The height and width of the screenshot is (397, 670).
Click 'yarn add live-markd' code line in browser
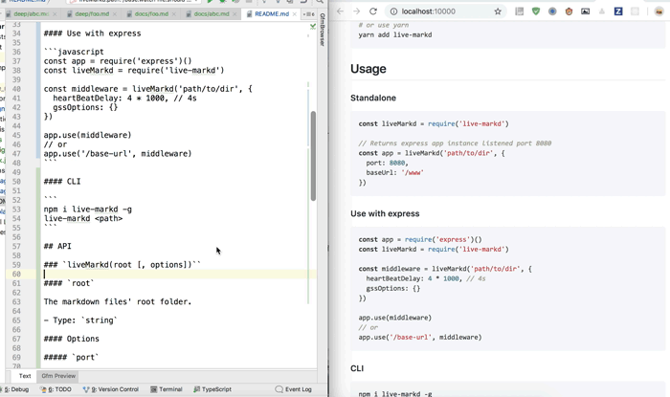pyautogui.click(x=395, y=34)
